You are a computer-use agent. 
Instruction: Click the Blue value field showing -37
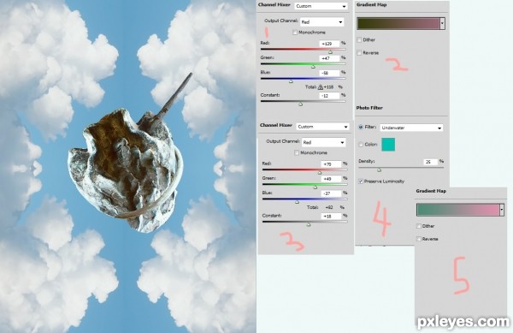[331, 193]
